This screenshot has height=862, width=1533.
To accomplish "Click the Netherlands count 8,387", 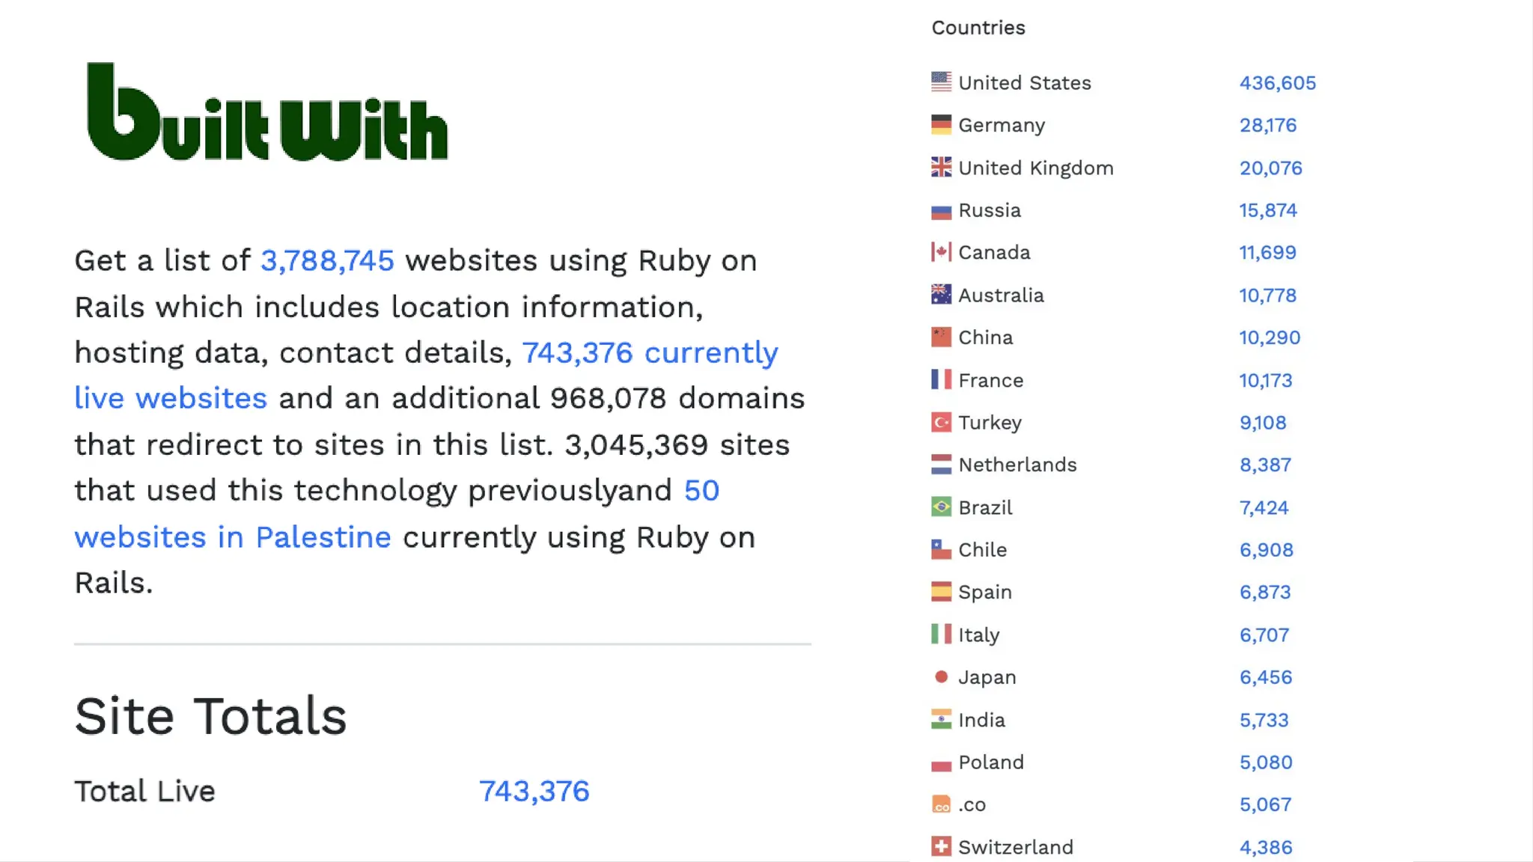I will point(1265,465).
